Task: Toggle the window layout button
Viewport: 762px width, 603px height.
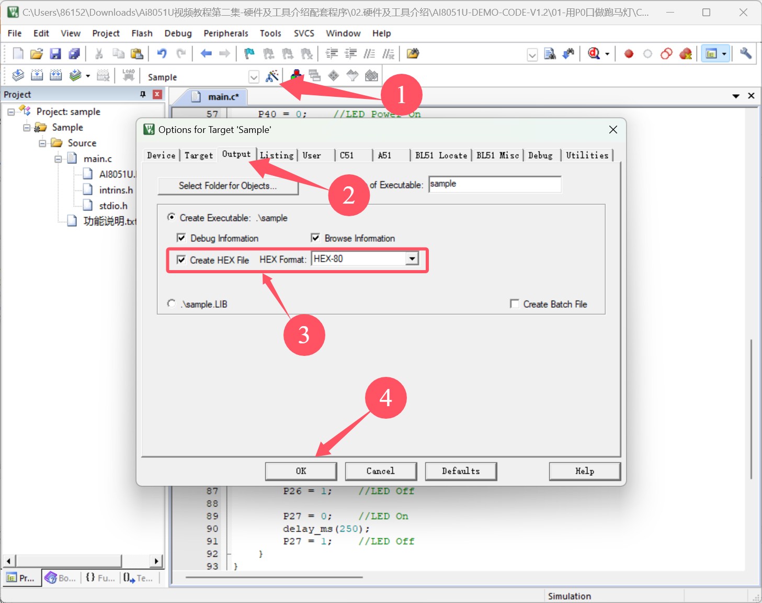Action: (x=711, y=53)
